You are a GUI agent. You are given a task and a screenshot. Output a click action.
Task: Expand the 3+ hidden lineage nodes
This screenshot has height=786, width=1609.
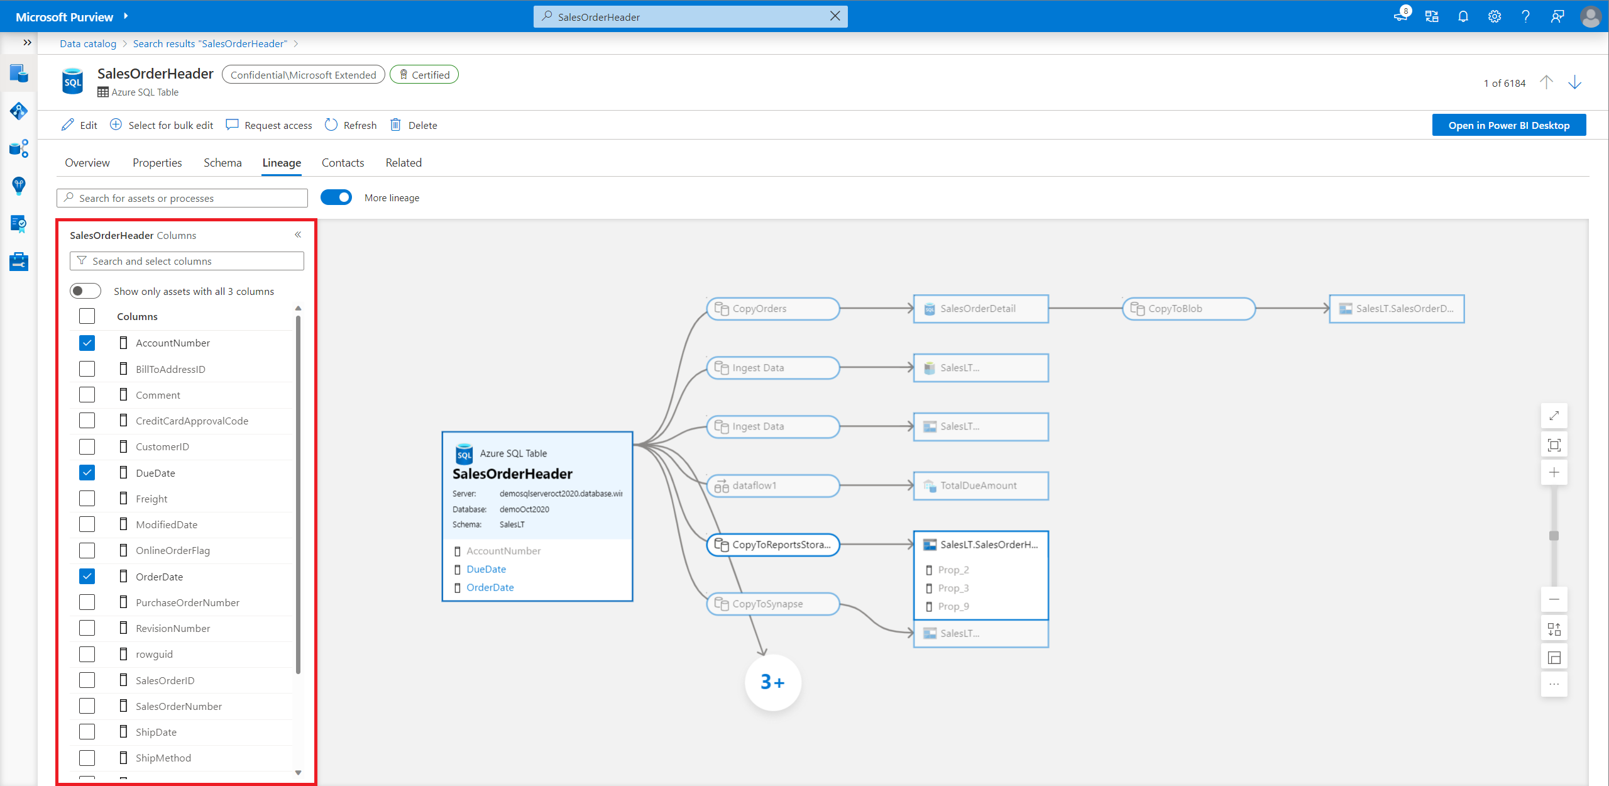tap(772, 682)
